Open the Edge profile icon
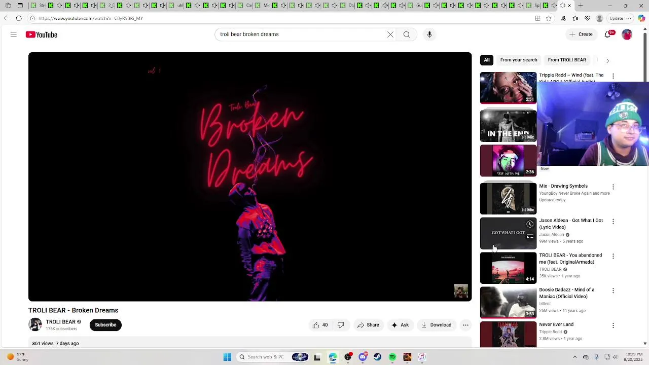 click(x=600, y=18)
